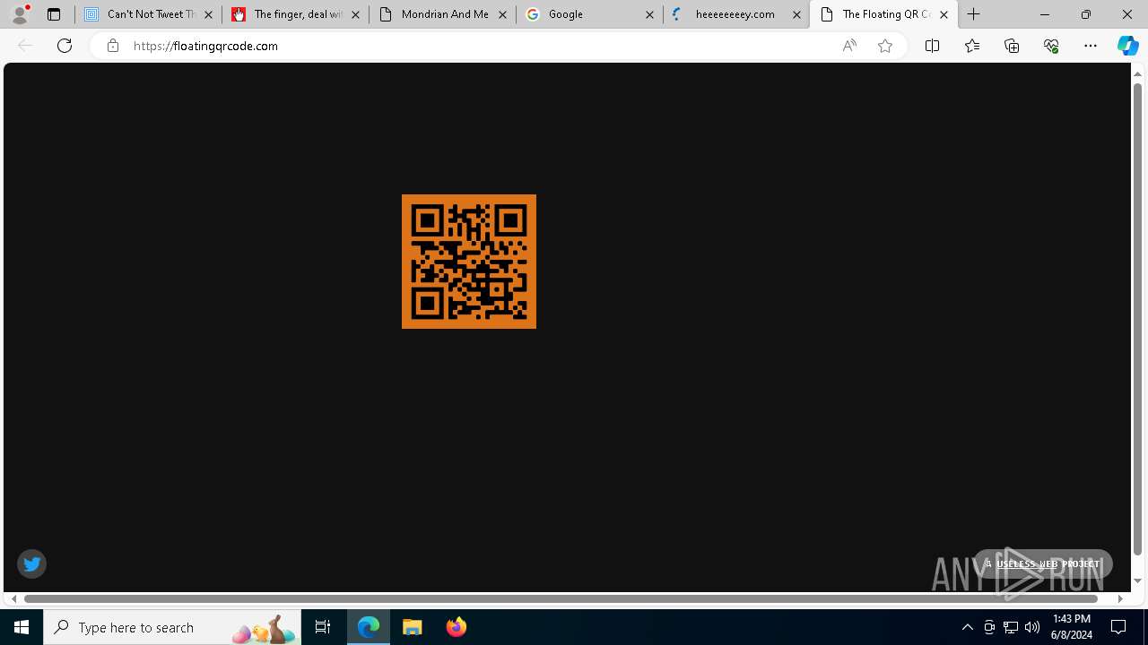
Task: Open the taskbar clock and calendar
Action: point(1072,627)
